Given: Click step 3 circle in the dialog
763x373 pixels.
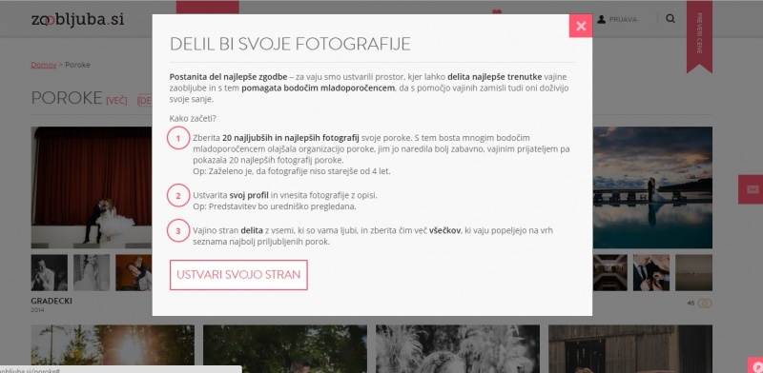Looking at the screenshot, I should click(x=178, y=230).
